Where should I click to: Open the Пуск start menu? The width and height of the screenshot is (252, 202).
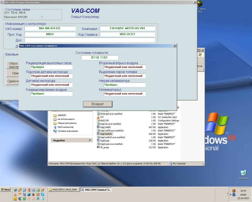coord(6,190)
